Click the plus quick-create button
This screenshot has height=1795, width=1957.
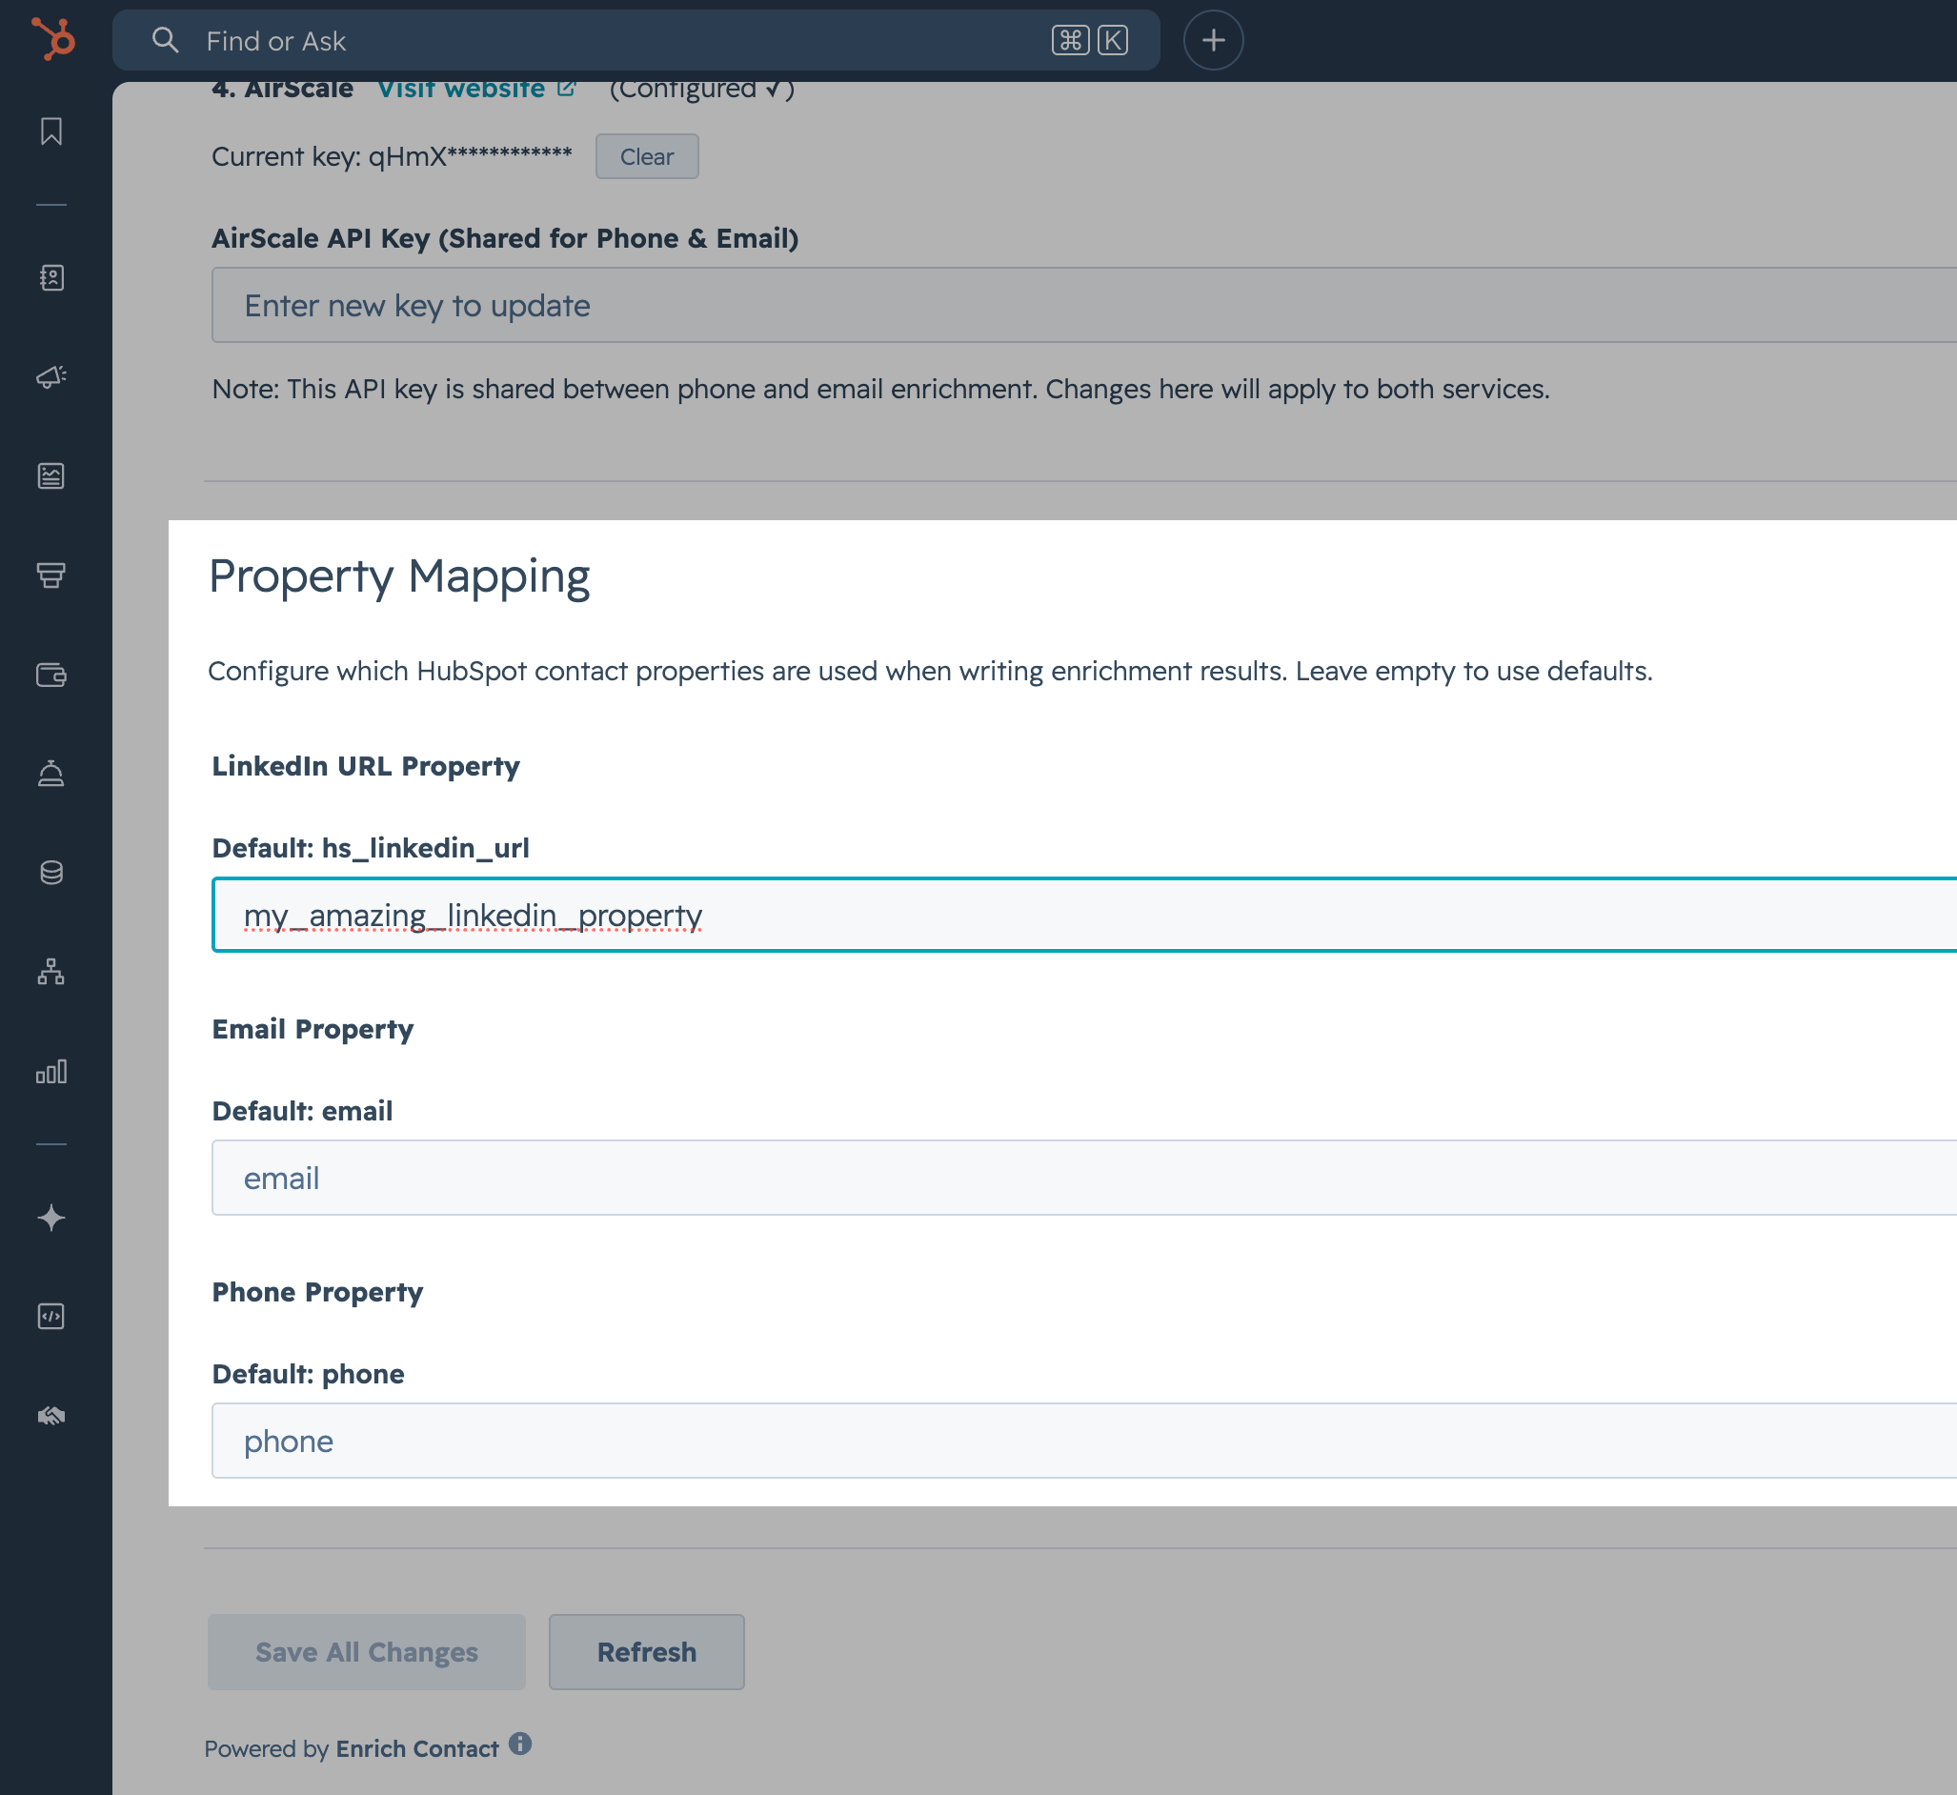[x=1213, y=40]
